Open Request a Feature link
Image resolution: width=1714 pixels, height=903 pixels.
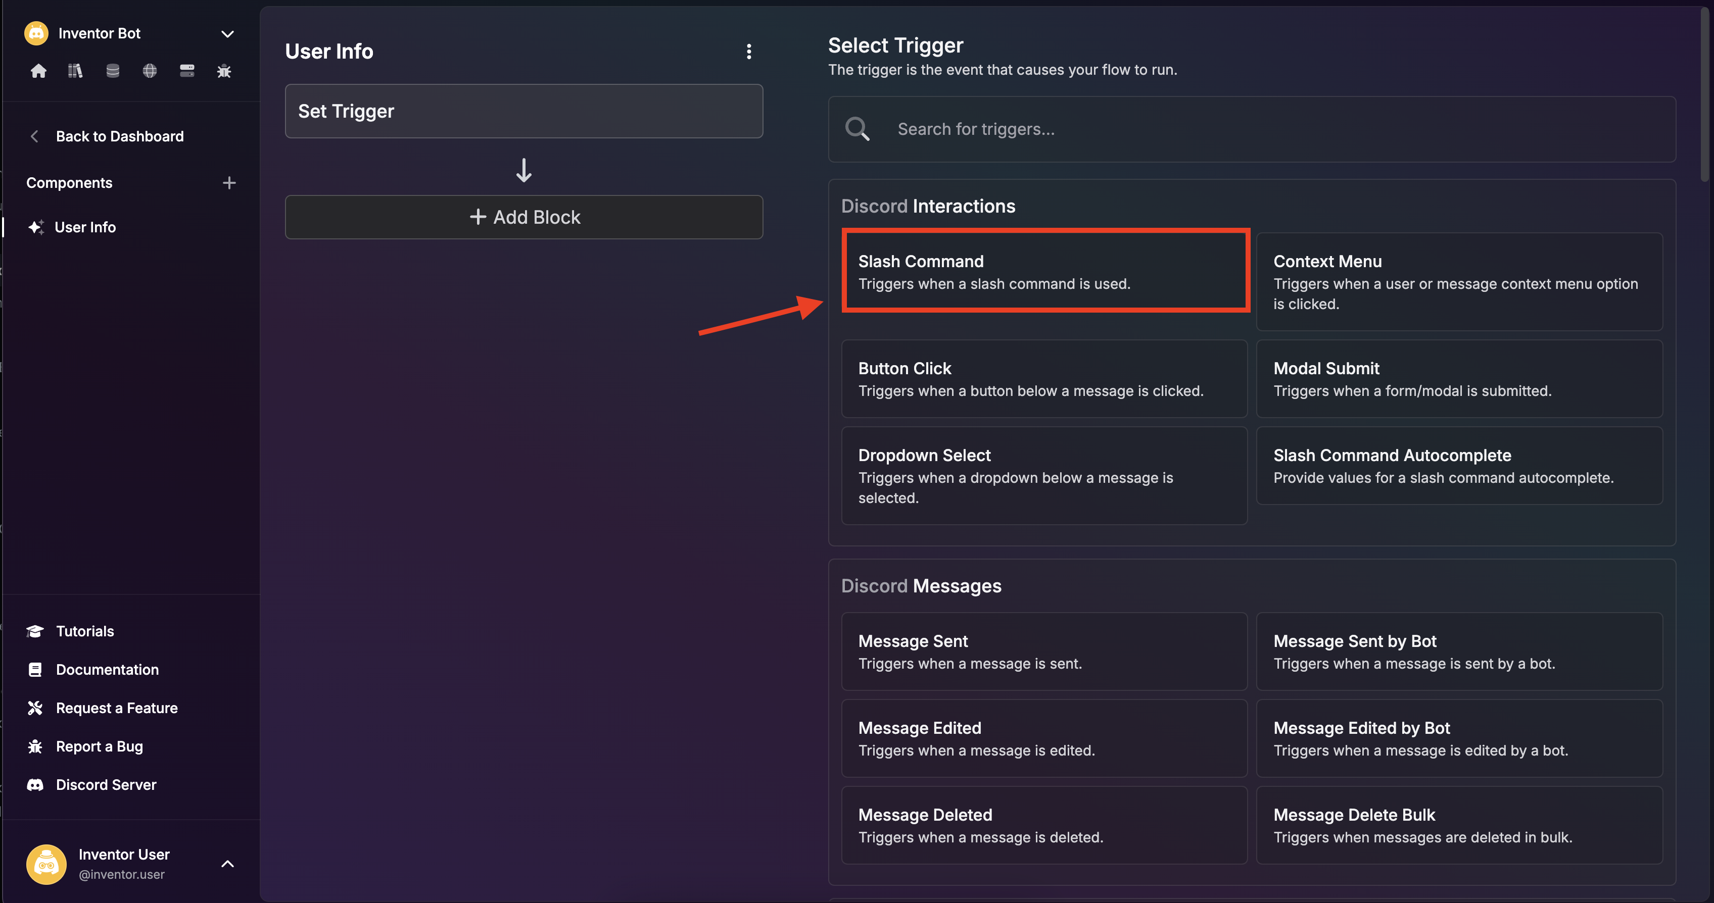click(x=116, y=708)
